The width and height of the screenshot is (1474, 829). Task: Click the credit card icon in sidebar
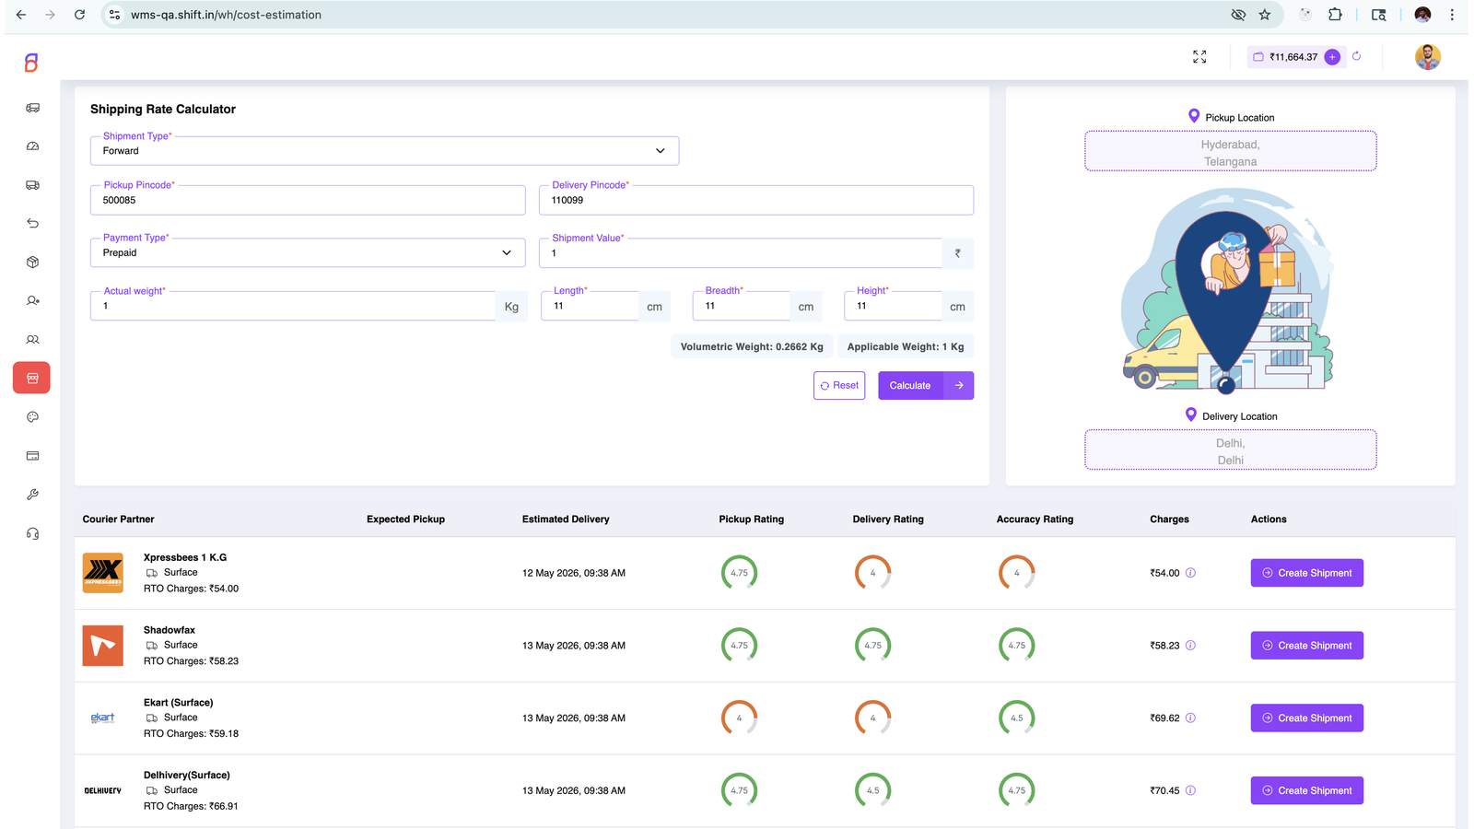32,456
